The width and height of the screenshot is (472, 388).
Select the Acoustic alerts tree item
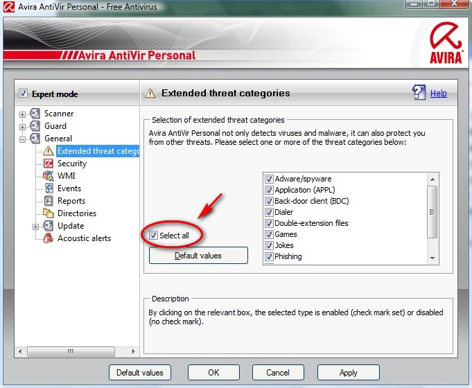(x=84, y=238)
